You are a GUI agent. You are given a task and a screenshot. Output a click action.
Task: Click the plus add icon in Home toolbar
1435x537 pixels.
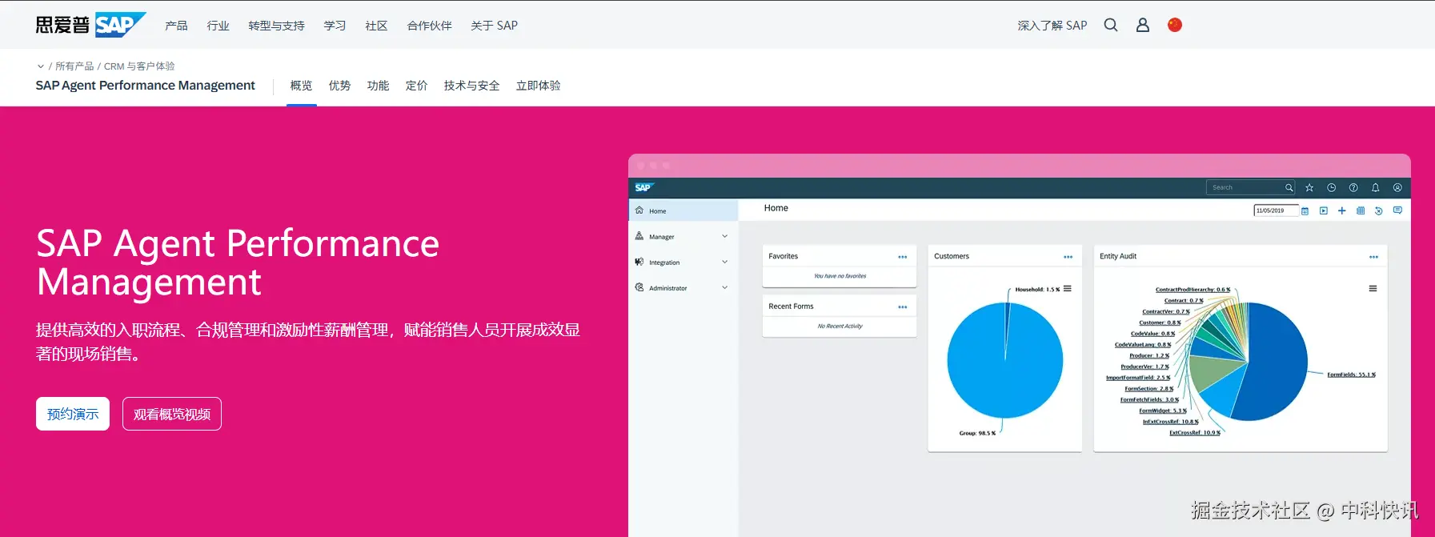[1342, 210]
